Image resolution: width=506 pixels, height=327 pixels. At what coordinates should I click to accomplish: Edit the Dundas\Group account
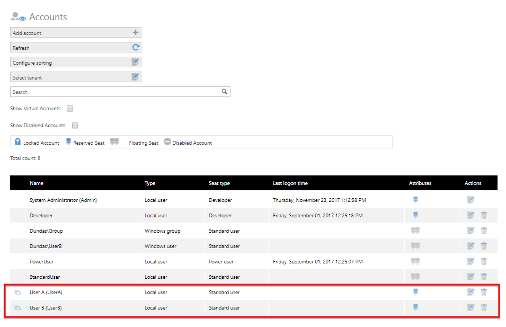pos(471,231)
